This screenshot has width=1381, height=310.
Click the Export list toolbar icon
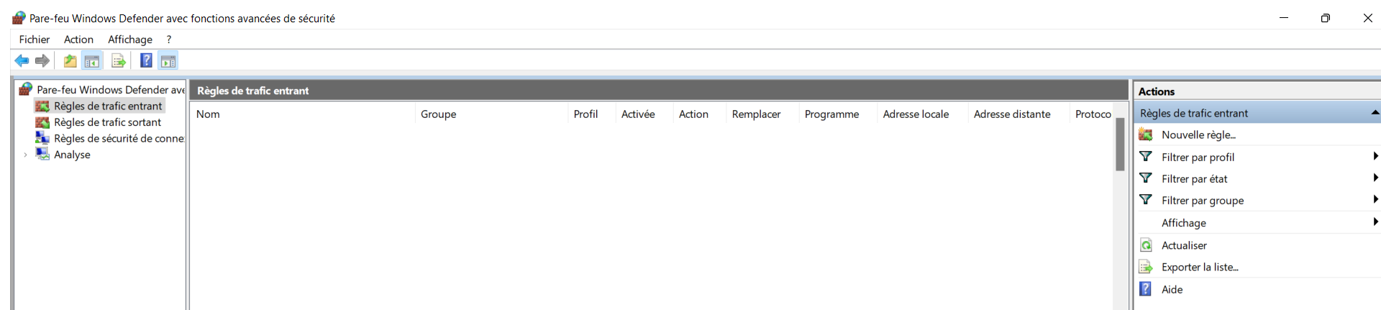pyautogui.click(x=119, y=61)
